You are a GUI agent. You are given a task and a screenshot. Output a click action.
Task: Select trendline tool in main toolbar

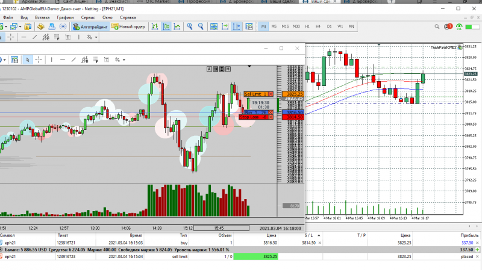coord(35,37)
